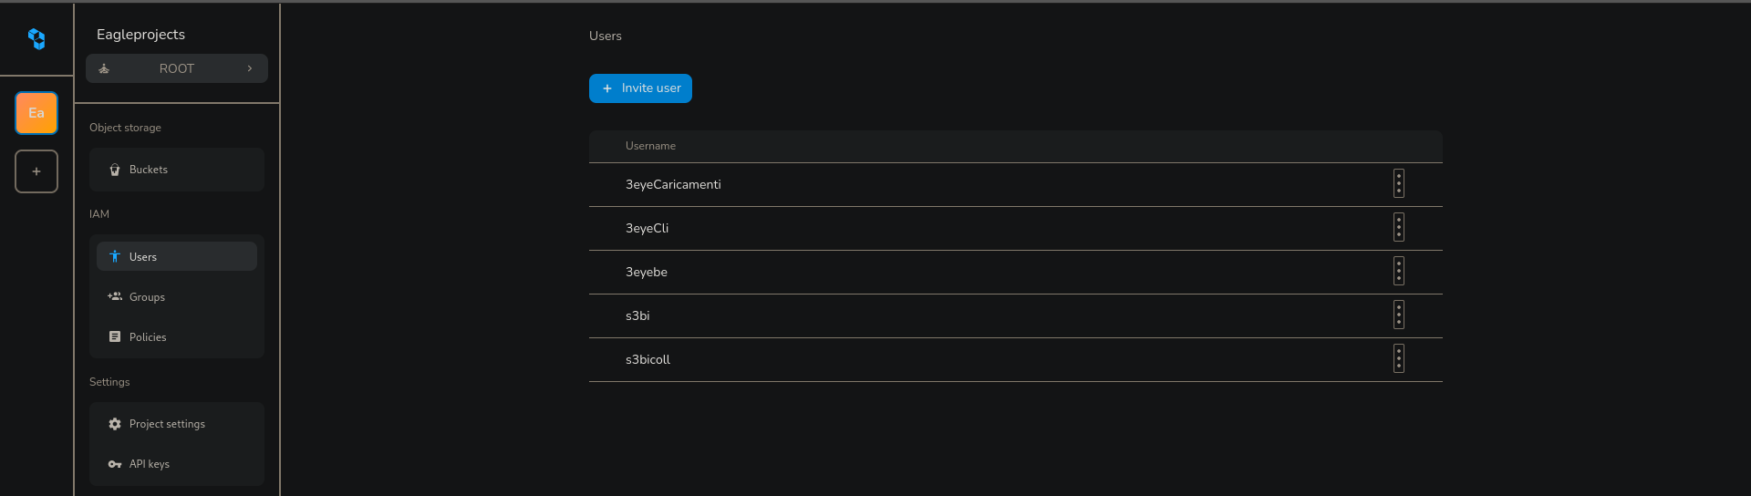
Task: Click the s3bicoll username
Action: 648,359
